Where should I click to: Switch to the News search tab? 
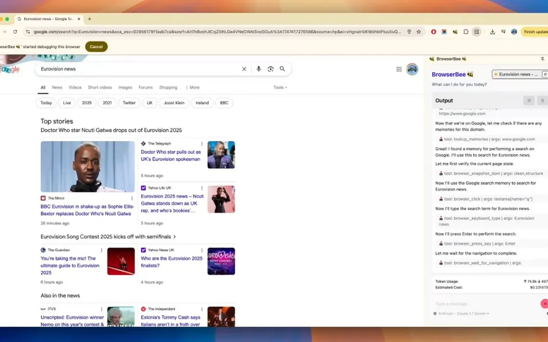click(x=57, y=87)
